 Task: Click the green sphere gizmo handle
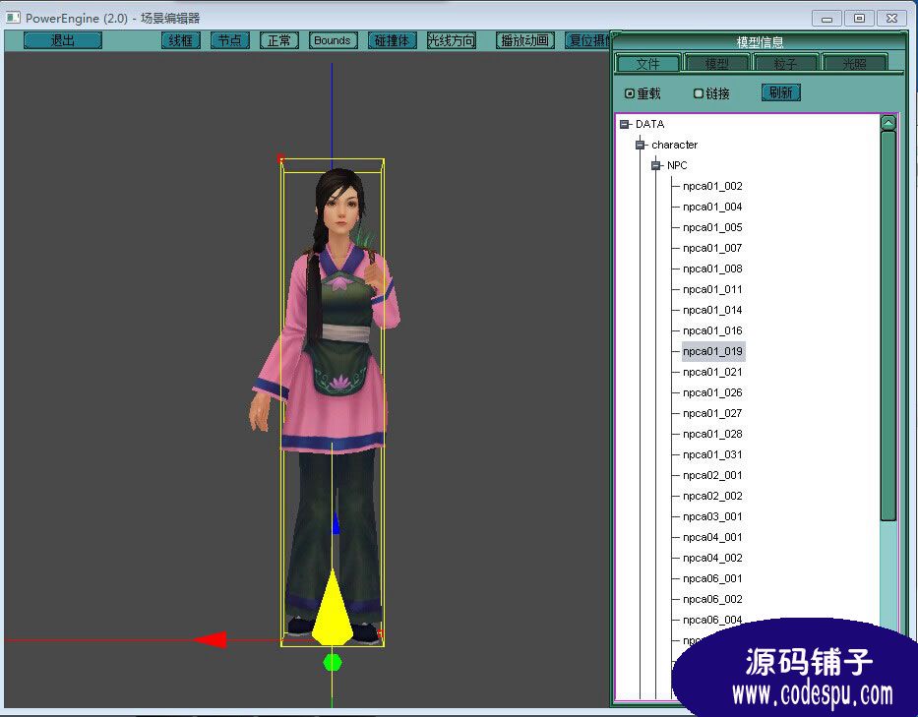coord(333,663)
